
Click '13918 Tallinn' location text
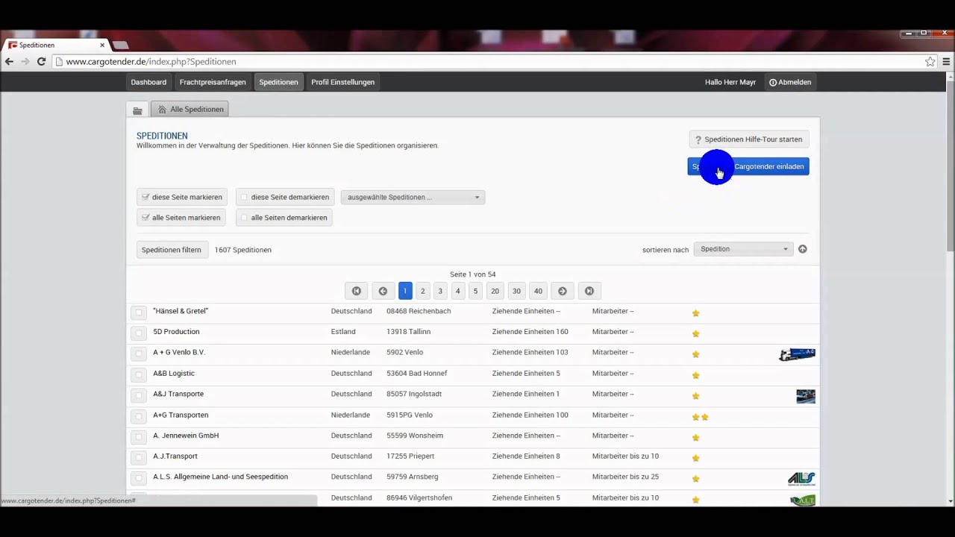tap(408, 332)
